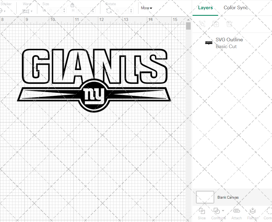
Task: Adjust the Width stepper arrows
Action: coord(64,11)
